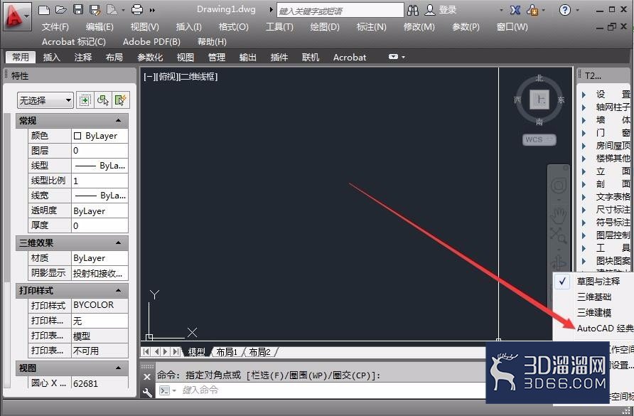Open command line wrench customize icon
Viewport: 634px width, 416px height.
click(147, 392)
